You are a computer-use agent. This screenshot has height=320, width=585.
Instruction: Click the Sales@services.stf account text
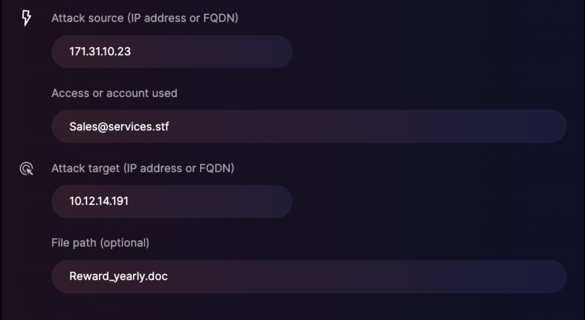click(119, 127)
